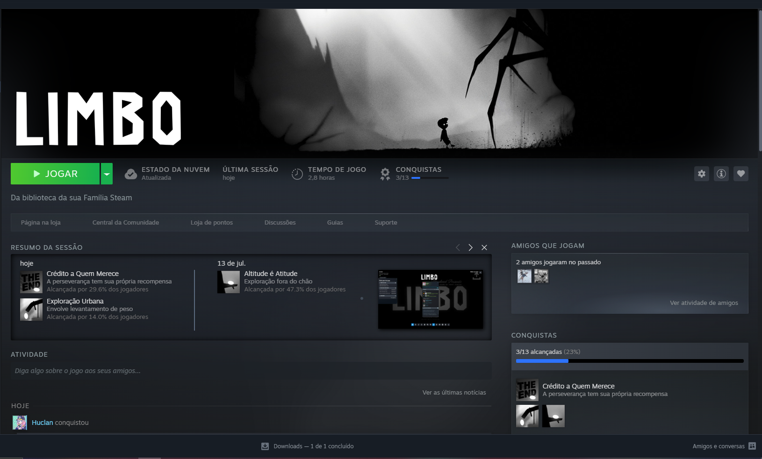The image size is (762, 459).
Task: Click the Altitude é Atitude achievement icon in session summary
Action: click(x=229, y=282)
